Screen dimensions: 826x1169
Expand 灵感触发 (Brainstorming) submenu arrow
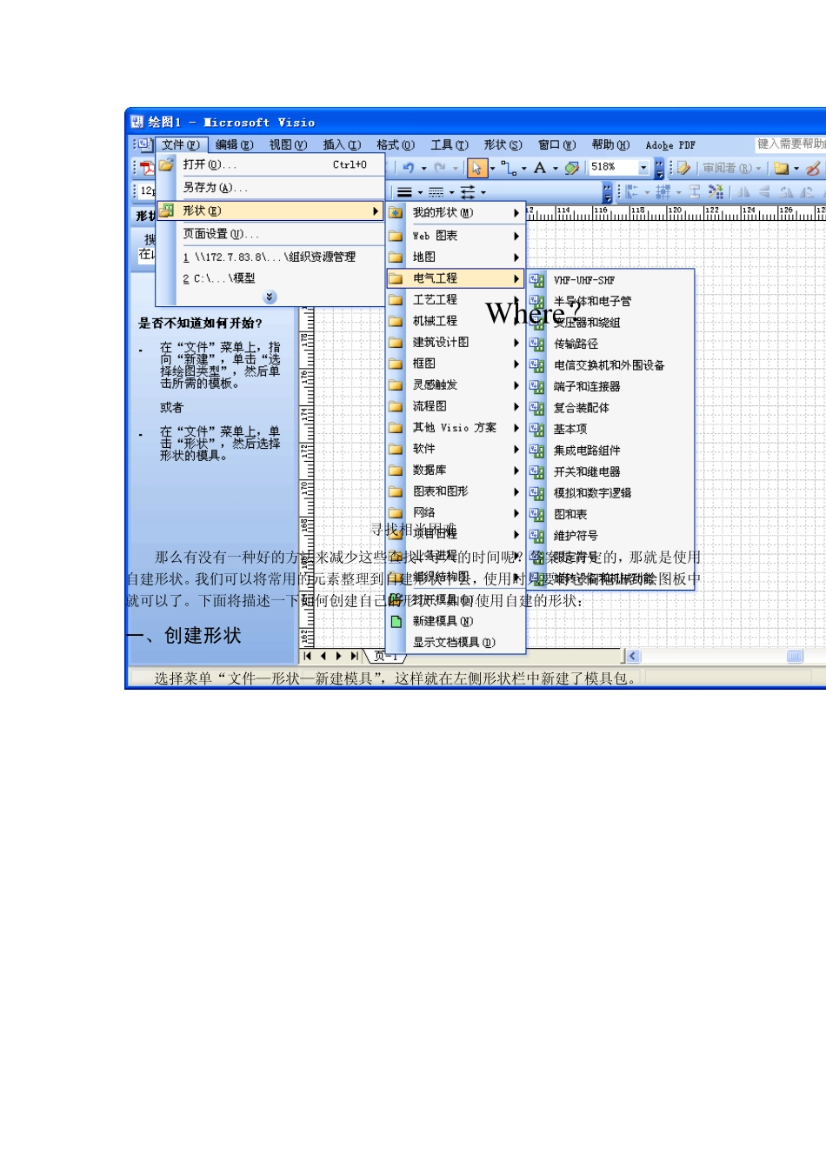click(516, 385)
